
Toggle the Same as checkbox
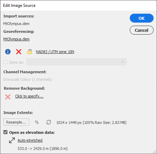click(5, 62)
